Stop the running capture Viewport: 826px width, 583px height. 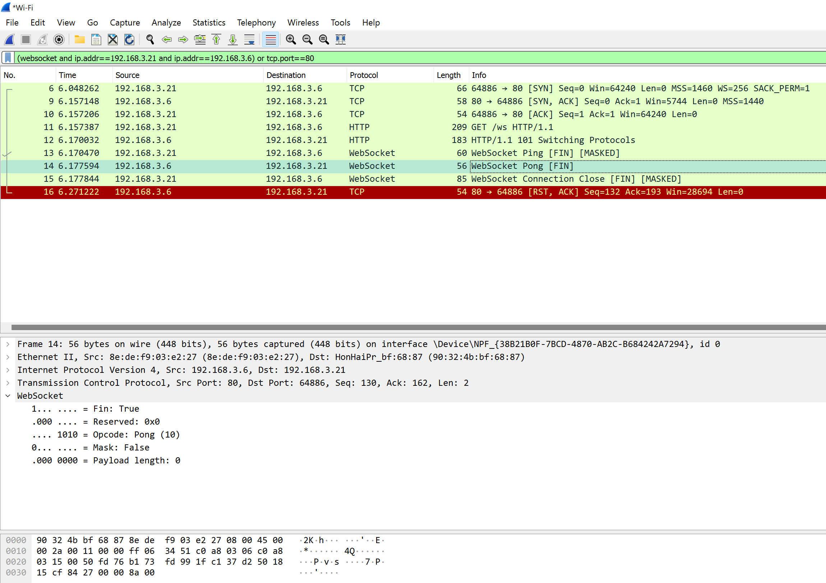pyautogui.click(x=26, y=40)
